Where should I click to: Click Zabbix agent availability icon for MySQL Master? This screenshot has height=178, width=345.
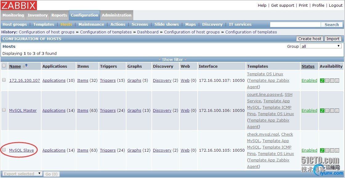[322, 111]
